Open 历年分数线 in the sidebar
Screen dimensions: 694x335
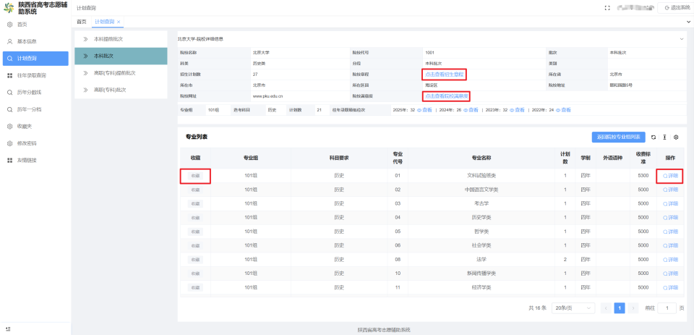click(x=35, y=93)
